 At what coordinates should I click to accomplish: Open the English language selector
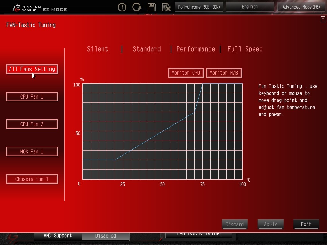pyautogui.click(x=250, y=7)
